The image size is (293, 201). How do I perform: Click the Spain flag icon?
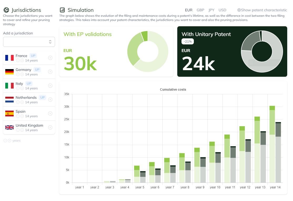pyautogui.click(x=9, y=114)
